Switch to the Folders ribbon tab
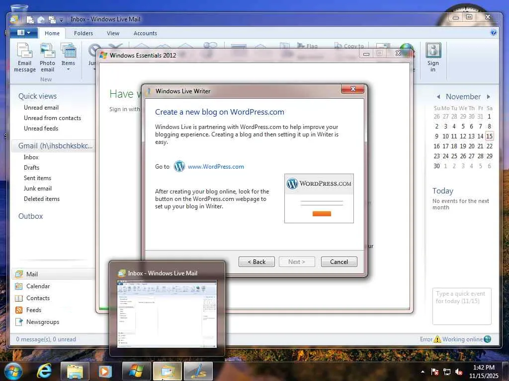Viewport: 509px width, 381px height. pos(84,33)
